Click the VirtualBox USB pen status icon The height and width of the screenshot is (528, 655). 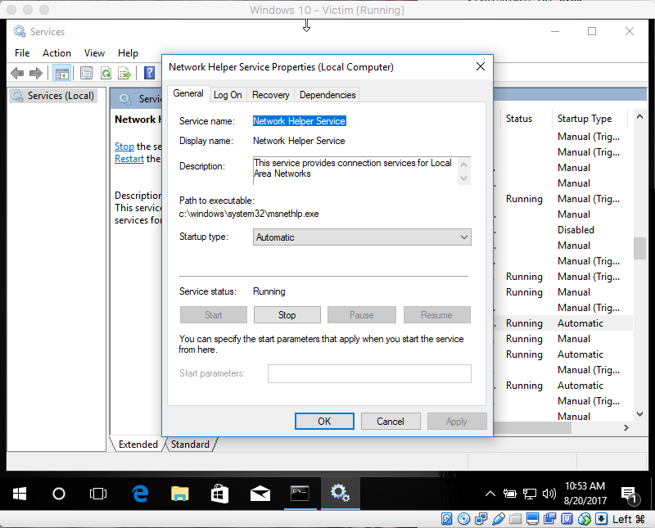pos(499,519)
